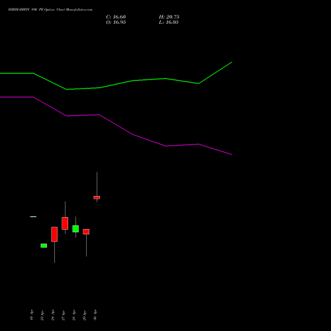
Task: Click the flat green dash candle at far left
Action: pyautogui.click(x=33, y=216)
